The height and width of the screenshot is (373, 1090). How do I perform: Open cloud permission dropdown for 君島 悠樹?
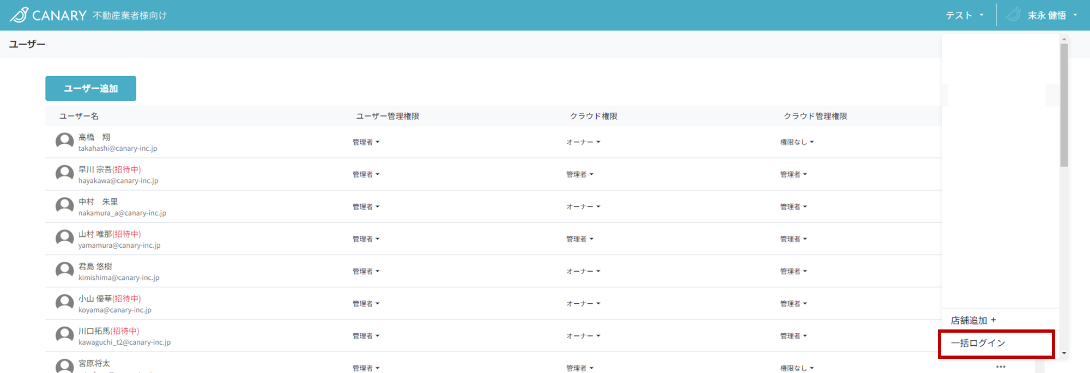[583, 271]
